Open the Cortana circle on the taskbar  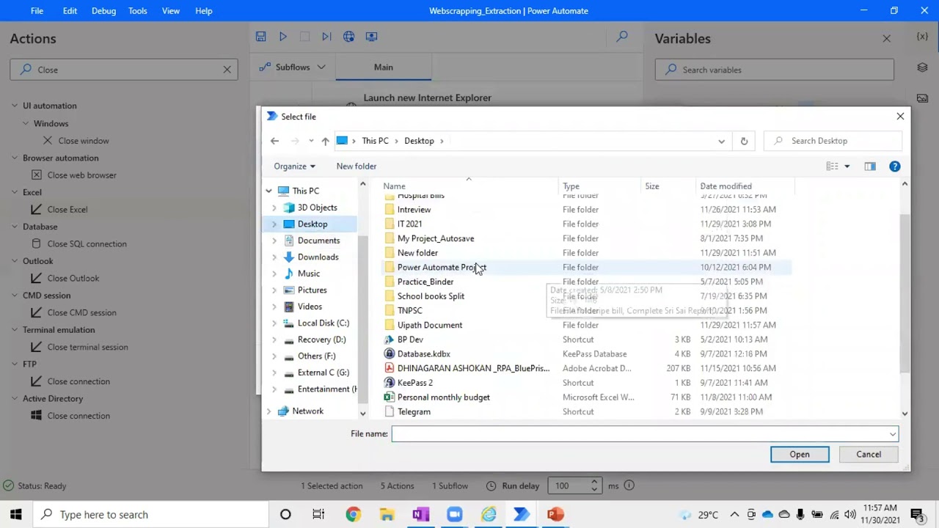(285, 515)
